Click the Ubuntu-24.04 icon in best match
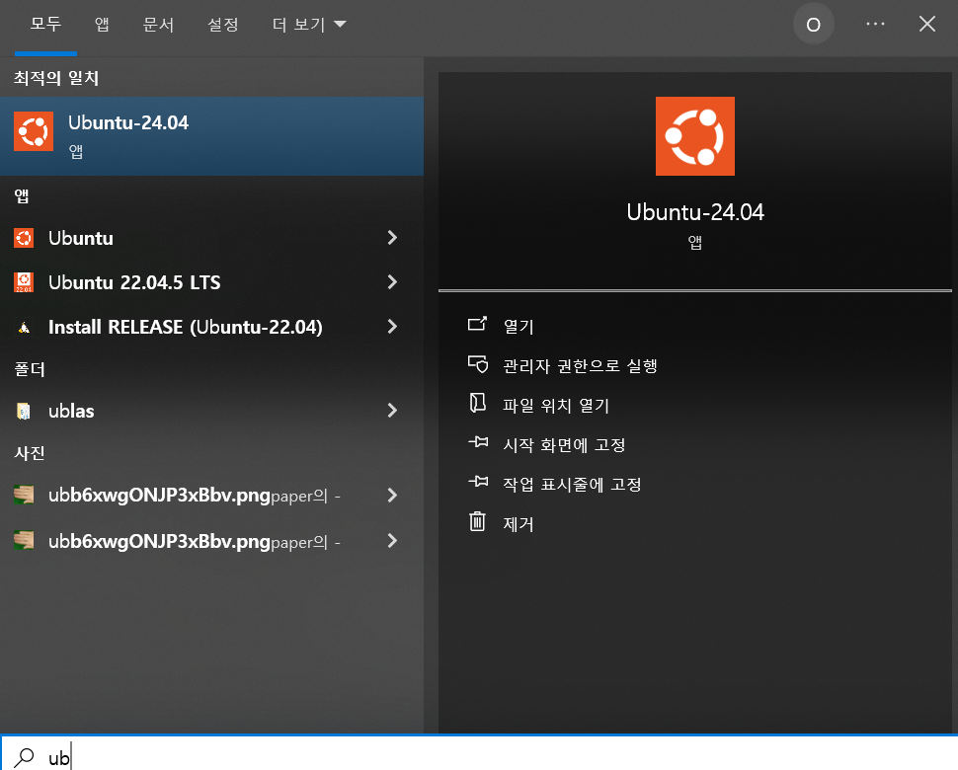 (34, 130)
